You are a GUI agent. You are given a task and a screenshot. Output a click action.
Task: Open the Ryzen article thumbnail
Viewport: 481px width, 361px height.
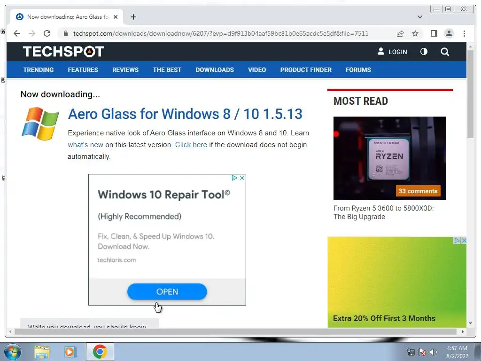click(x=389, y=158)
